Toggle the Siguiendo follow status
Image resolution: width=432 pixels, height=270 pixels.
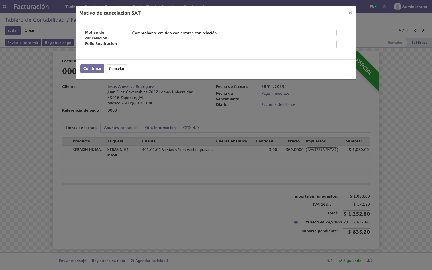pos(350,261)
